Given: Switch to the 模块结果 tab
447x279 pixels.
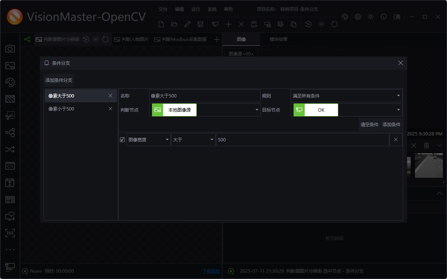Looking at the screenshot, I should click(x=278, y=39).
